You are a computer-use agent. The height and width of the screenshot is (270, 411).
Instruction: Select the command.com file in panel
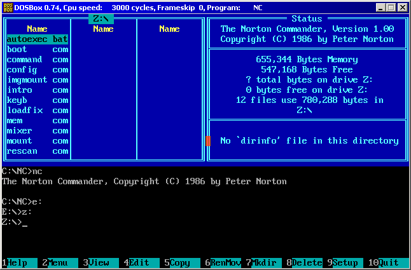pyautogui.click(x=37, y=60)
